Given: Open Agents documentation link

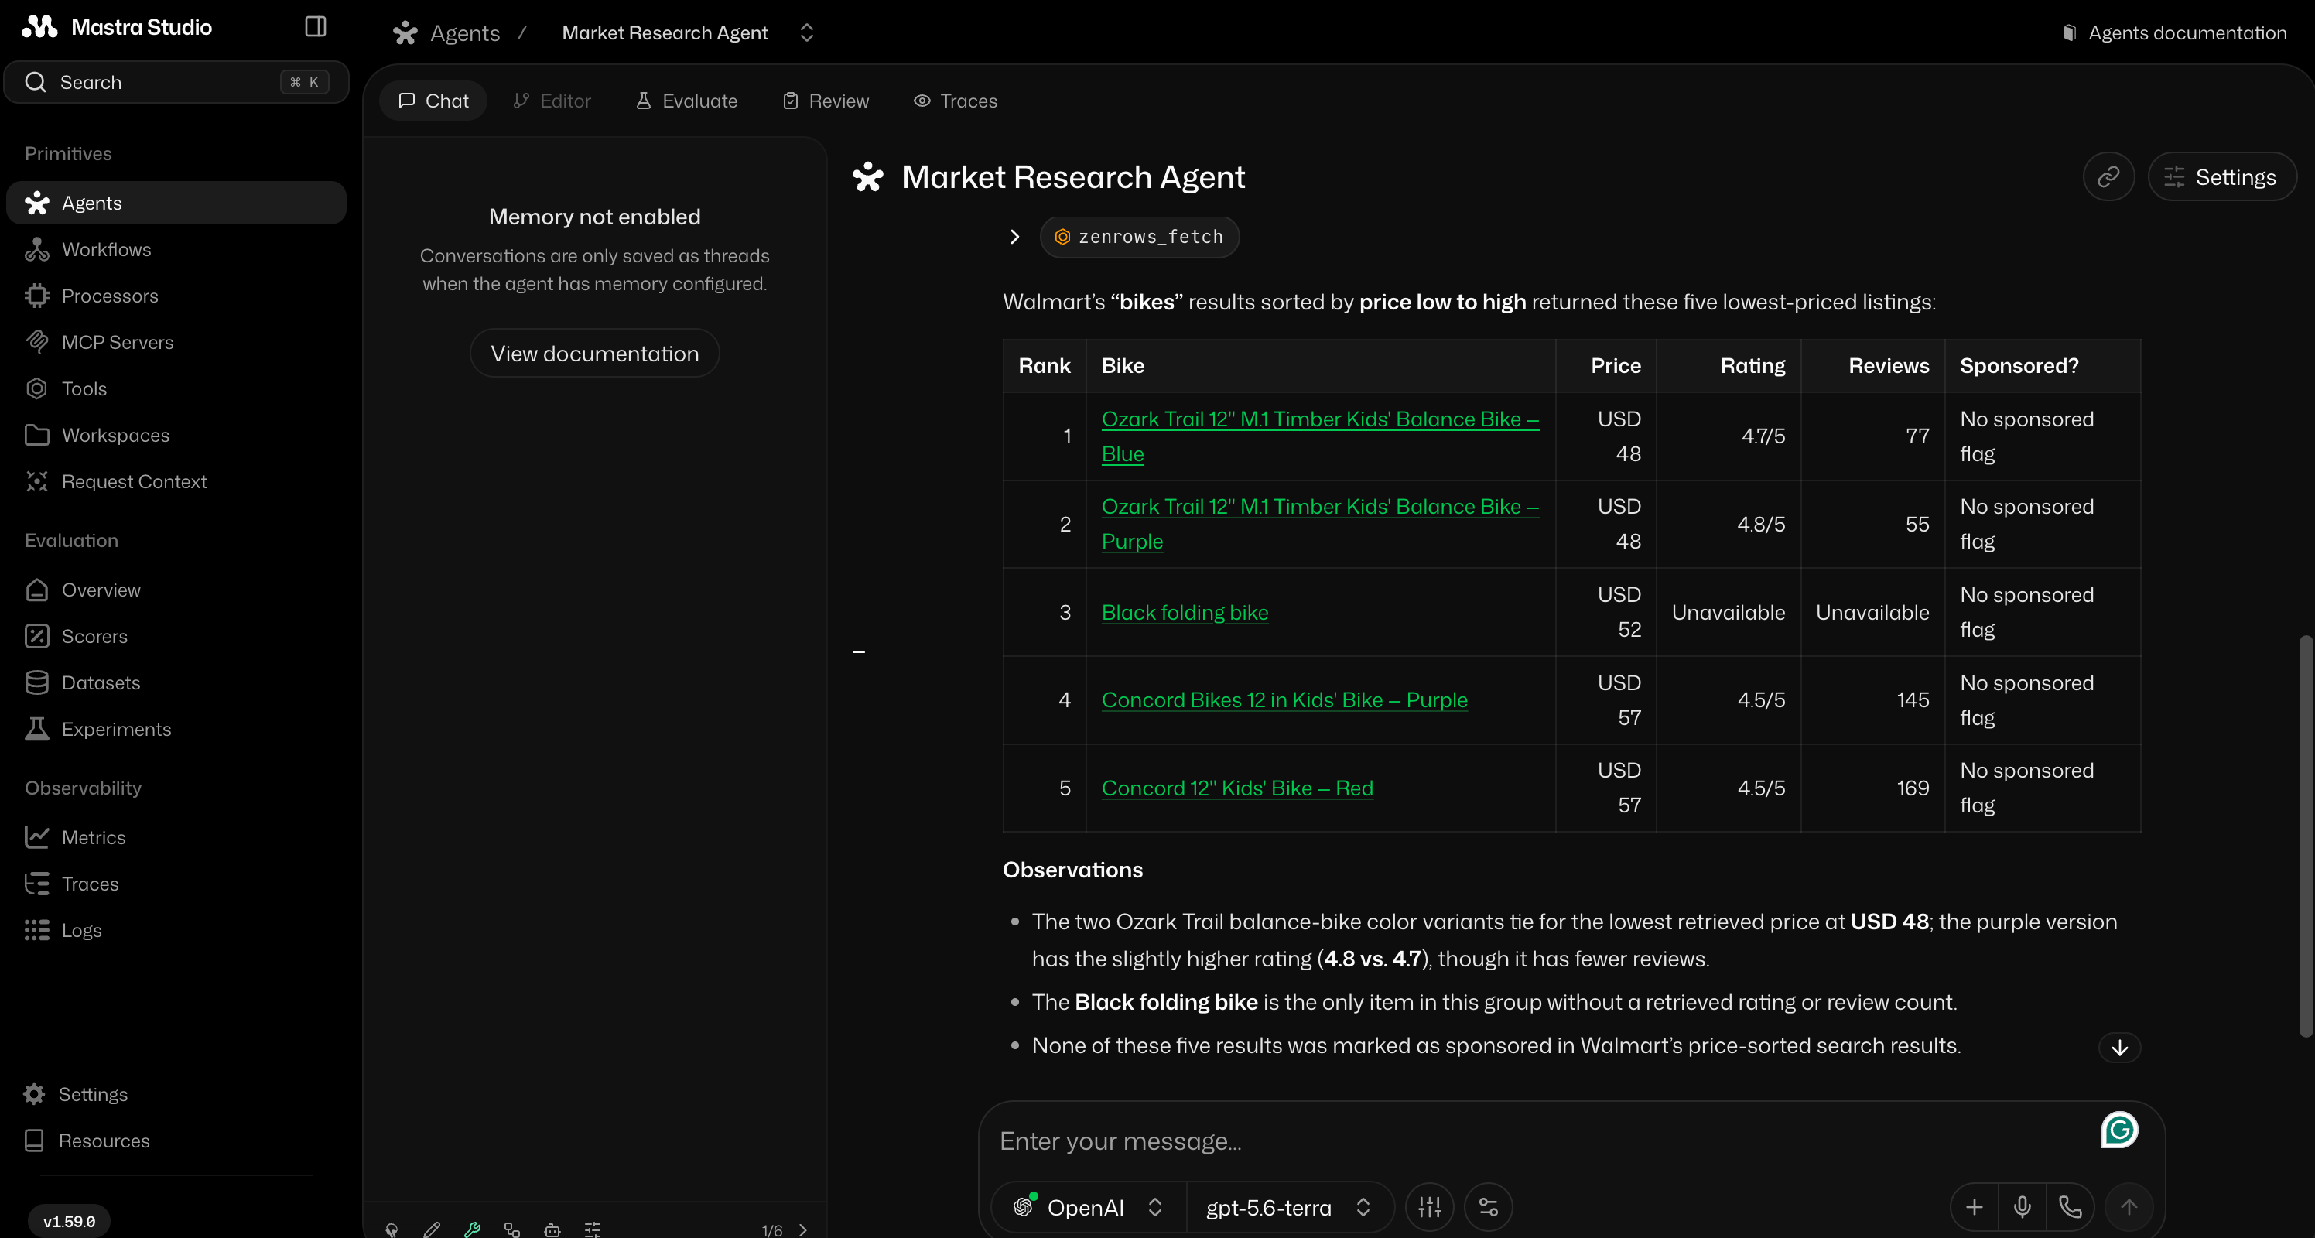Looking at the screenshot, I should click(2175, 33).
